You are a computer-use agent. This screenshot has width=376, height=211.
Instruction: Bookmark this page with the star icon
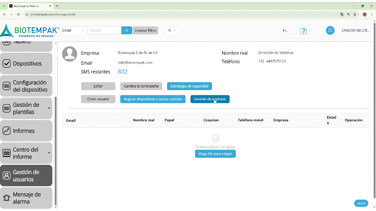355,14
